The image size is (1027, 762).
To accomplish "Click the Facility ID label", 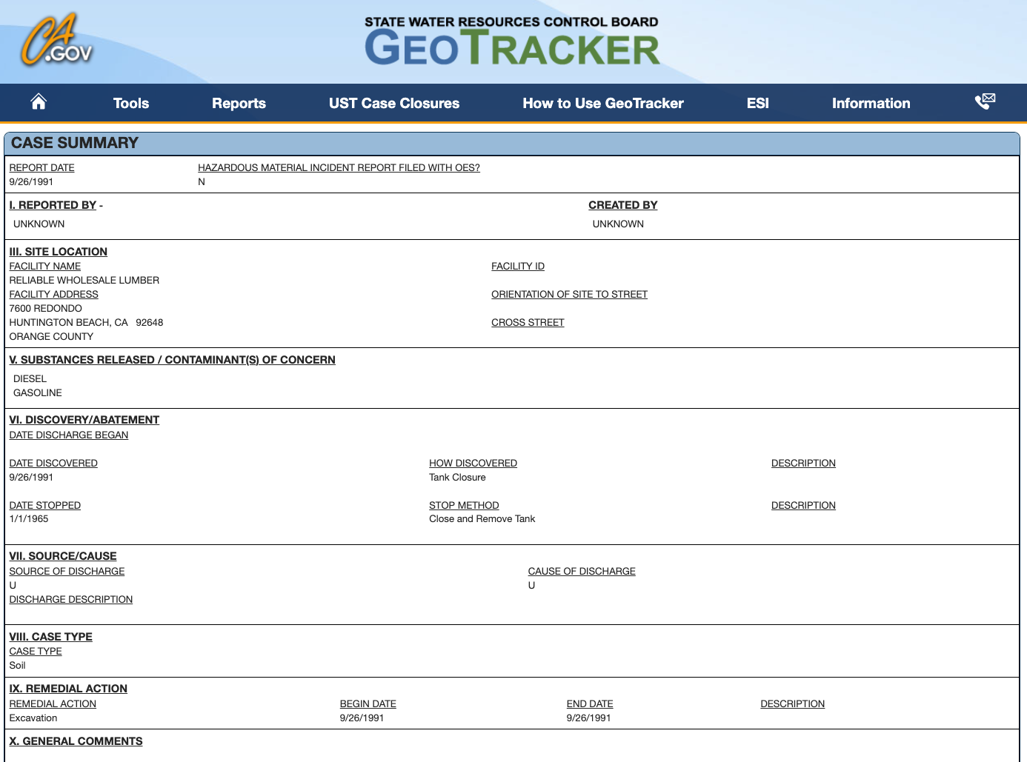I will pos(518,267).
